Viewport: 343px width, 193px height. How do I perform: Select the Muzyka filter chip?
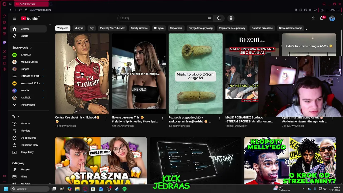[79, 28]
